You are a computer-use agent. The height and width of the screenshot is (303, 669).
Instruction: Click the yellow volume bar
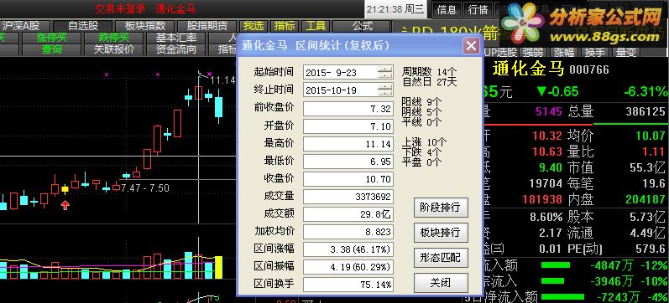click(x=218, y=267)
